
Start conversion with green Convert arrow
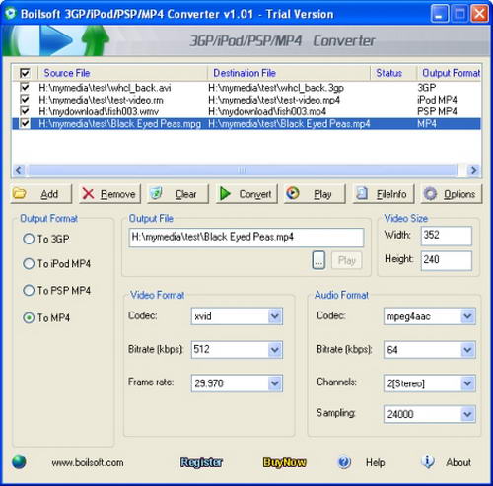[x=246, y=194]
